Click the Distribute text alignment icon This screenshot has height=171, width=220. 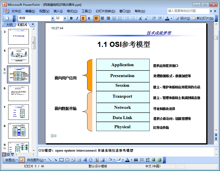coord(114,18)
